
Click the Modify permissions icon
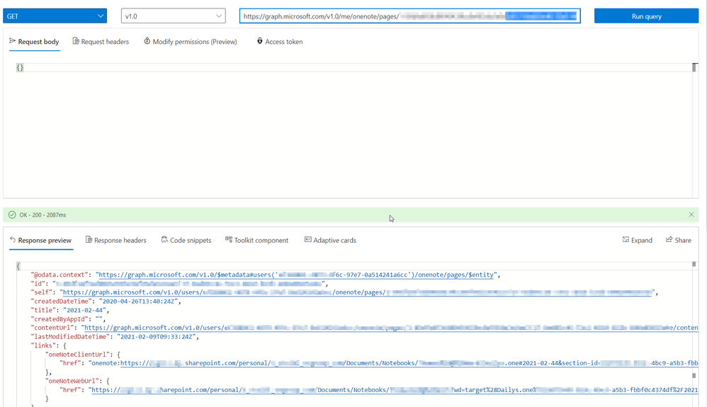[x=147, y=41]
